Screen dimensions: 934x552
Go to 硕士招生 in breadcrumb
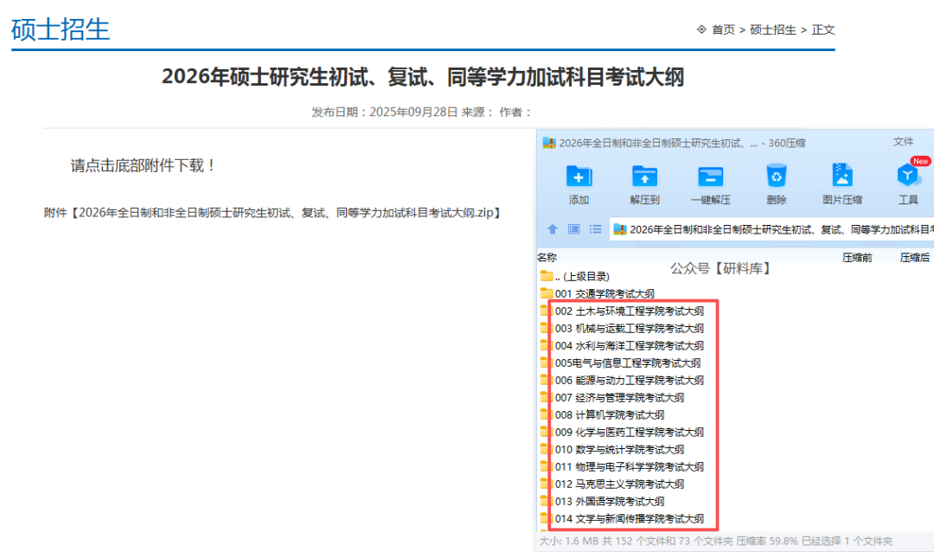tap(773, 29)
